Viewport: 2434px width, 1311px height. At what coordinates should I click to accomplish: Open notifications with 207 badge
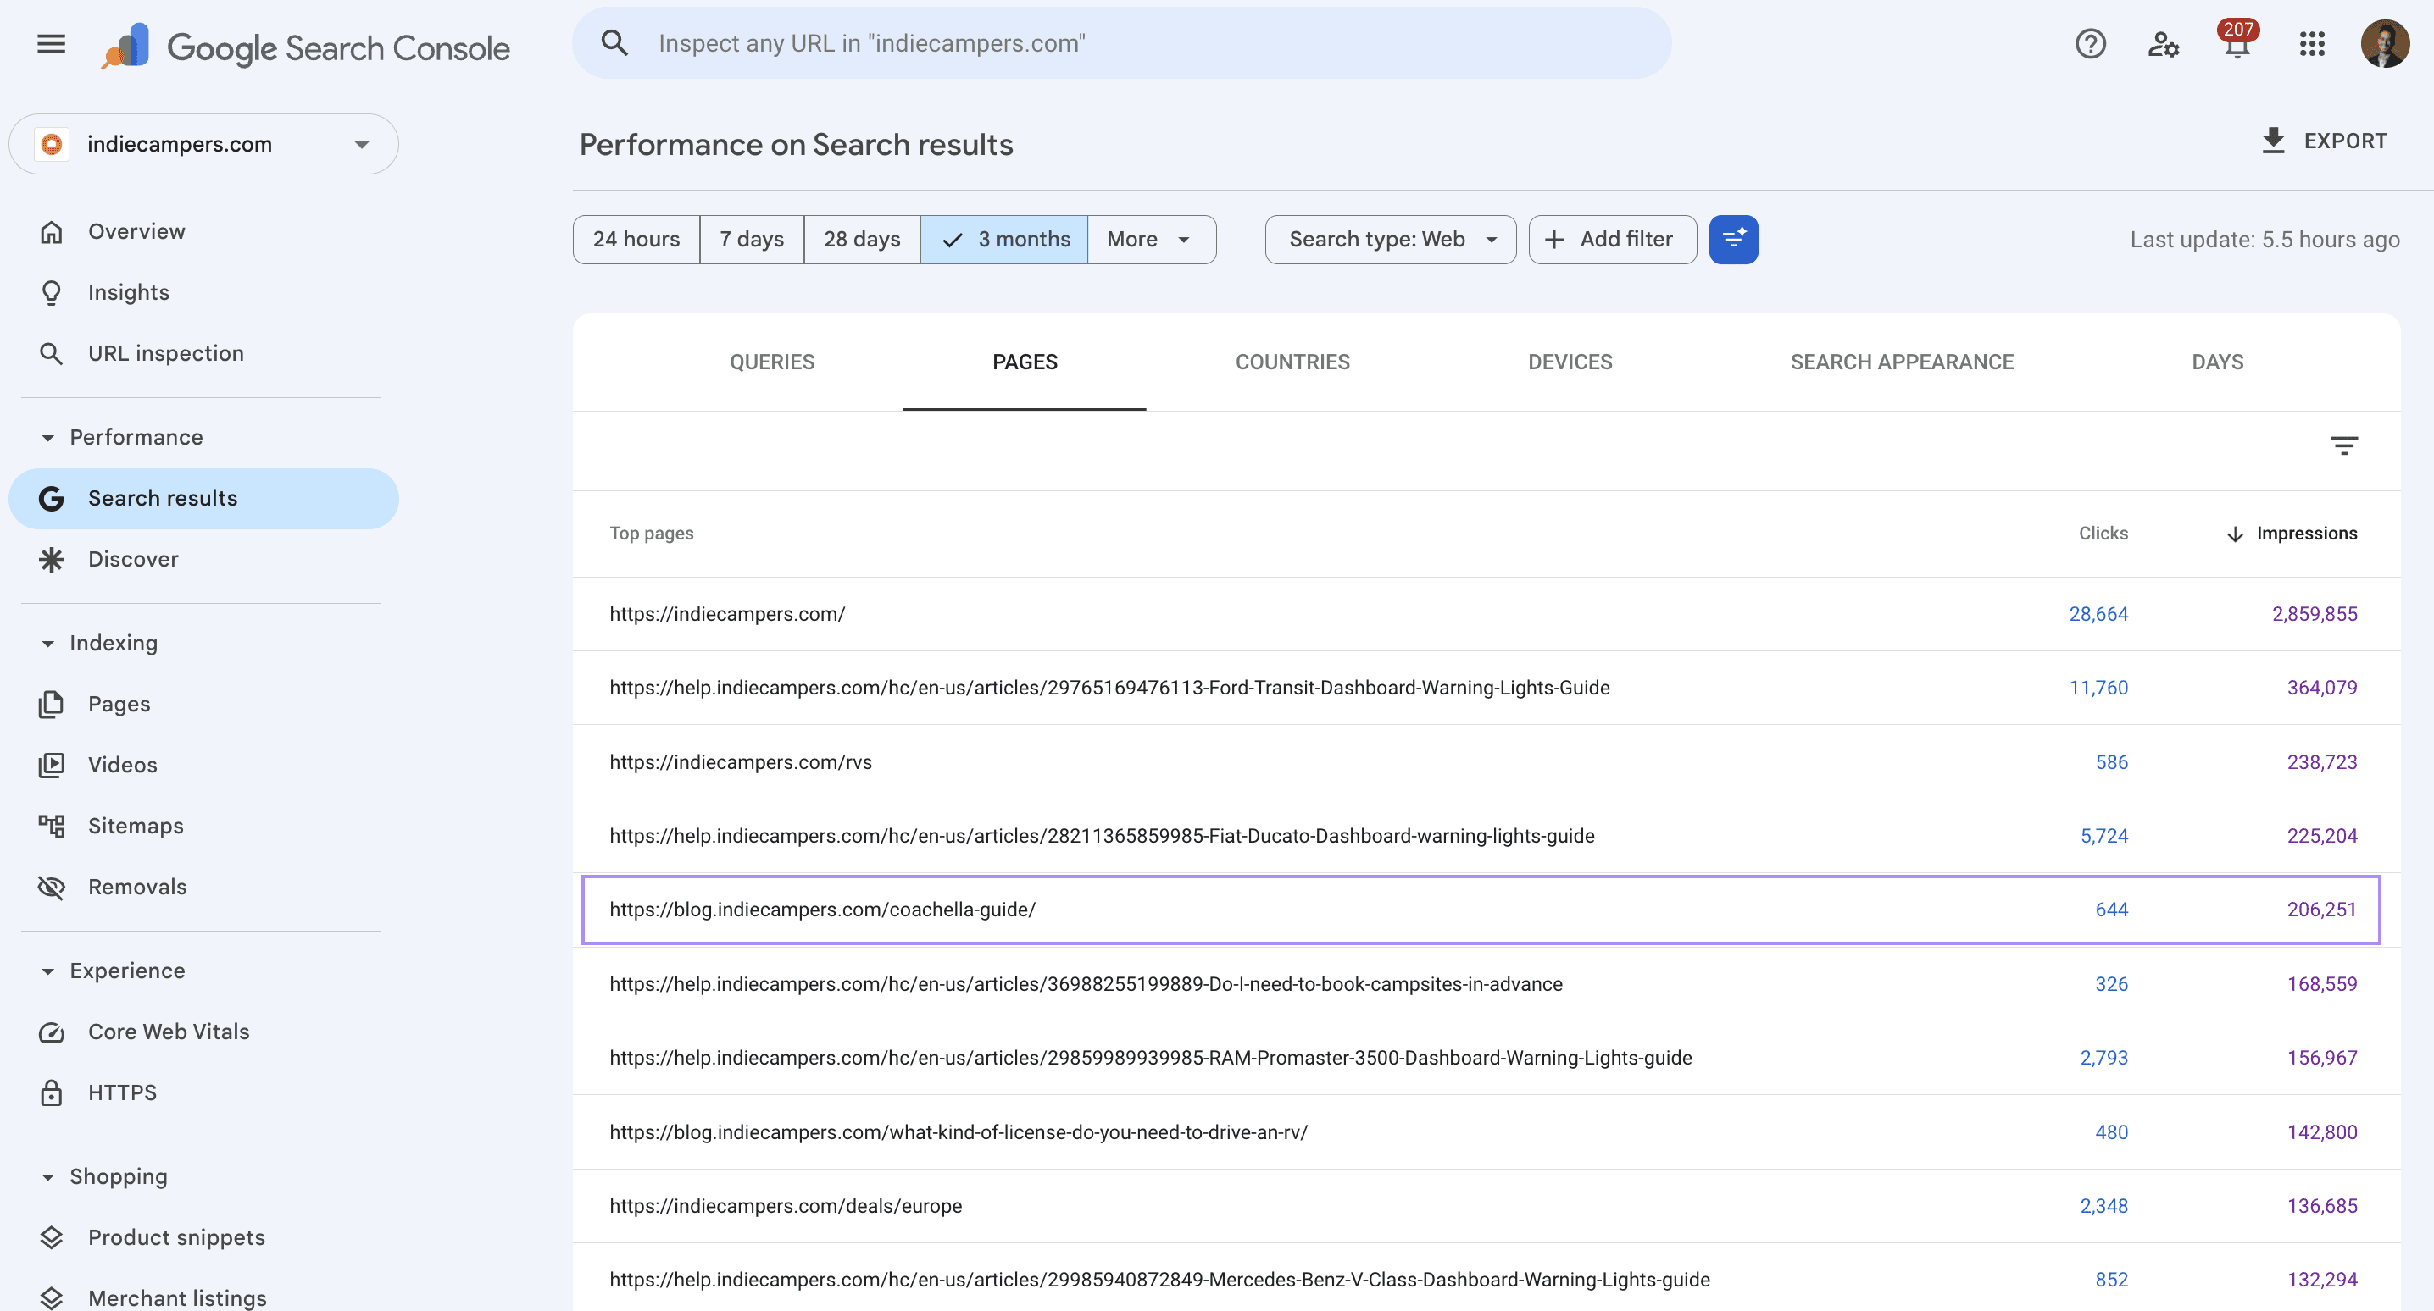click(2237, 41)
